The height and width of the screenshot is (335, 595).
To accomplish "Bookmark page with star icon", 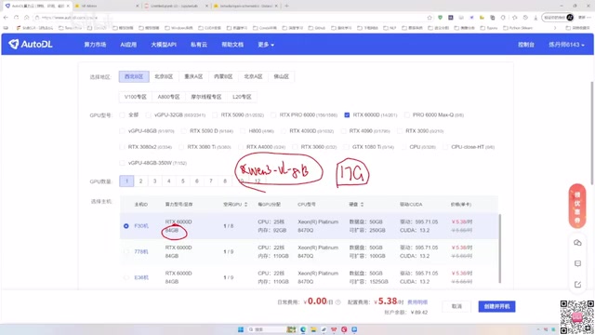I will (430, 18).
